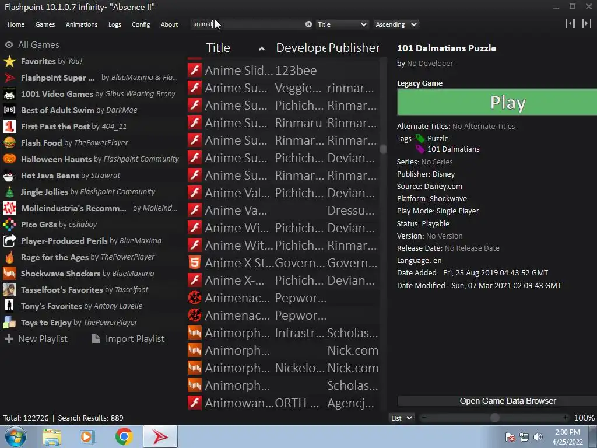The image size is (597, 448).
Task: Open Windows Explorer from taskbar
Action: 52,436
